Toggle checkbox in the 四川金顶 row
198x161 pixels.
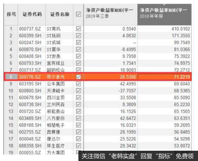point(78,98)
